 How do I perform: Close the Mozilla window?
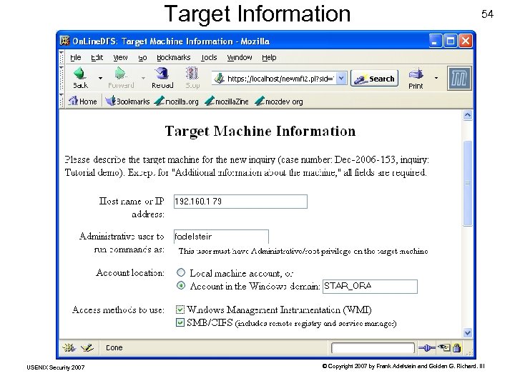click(x=466, y=41)
